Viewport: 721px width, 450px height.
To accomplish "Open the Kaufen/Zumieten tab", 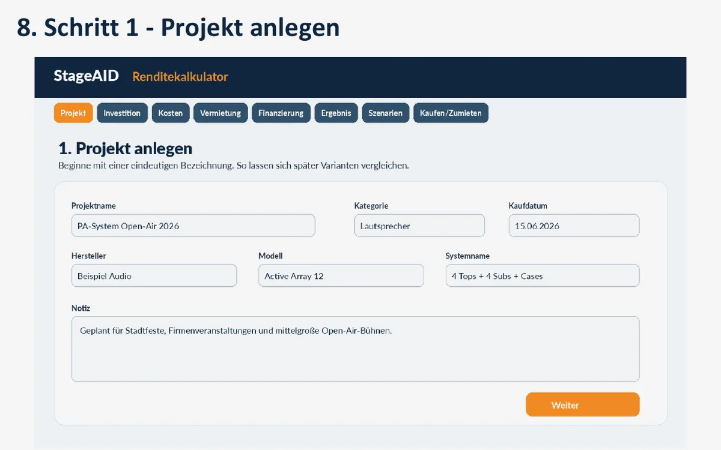I will 451,113.
